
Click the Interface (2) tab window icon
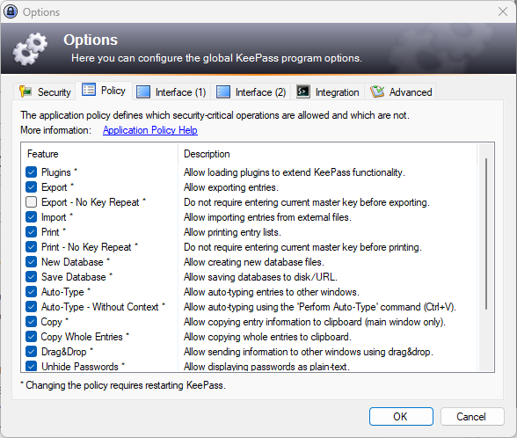tap(223, 91)
